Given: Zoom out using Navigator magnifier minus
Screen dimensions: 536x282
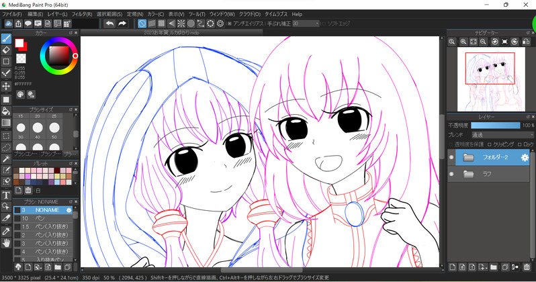Looking at the screenshot, I should tap(483, 42).
